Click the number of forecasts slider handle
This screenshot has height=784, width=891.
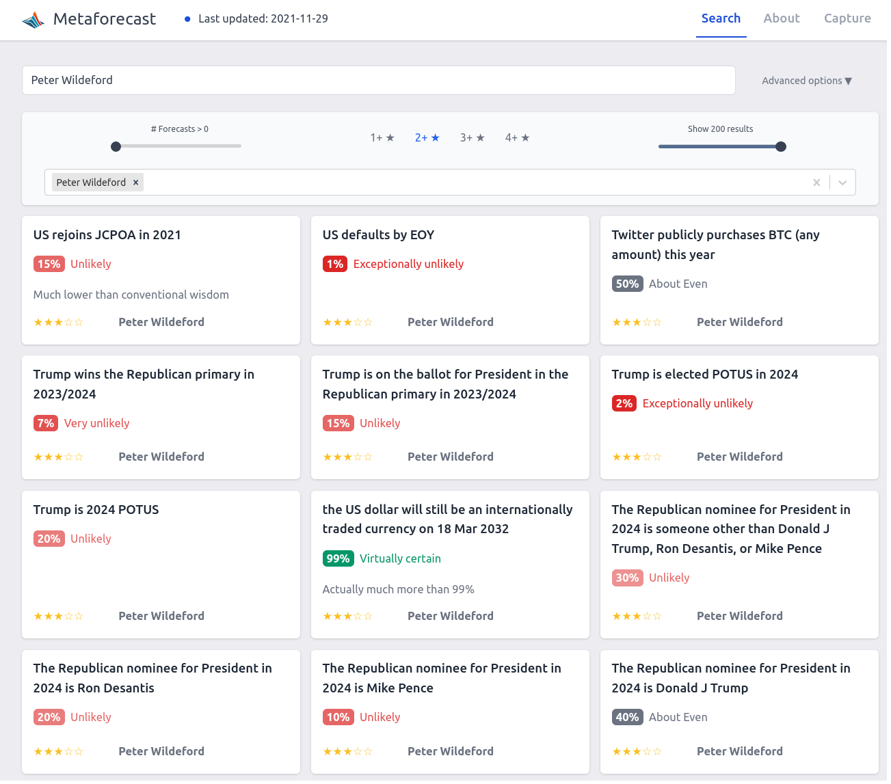tap(116, 146)
